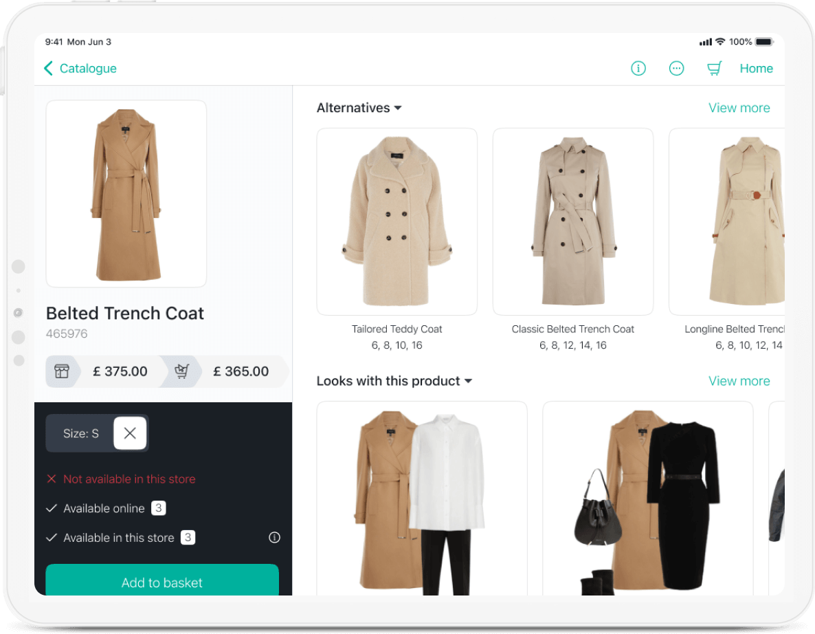Open the Size: S selector
The height and width of the screenshot is (634, 815).
80,434
